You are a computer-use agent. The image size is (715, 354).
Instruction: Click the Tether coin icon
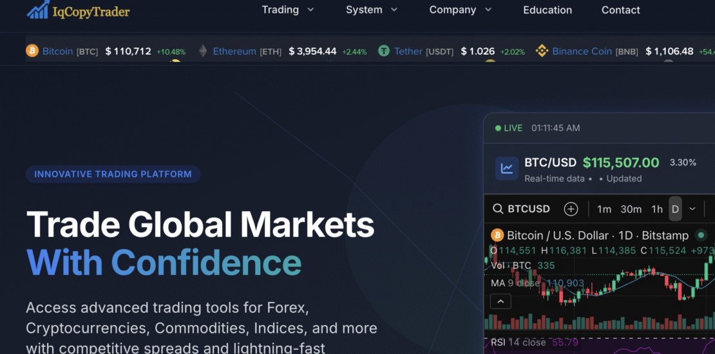tap(384, 51)
